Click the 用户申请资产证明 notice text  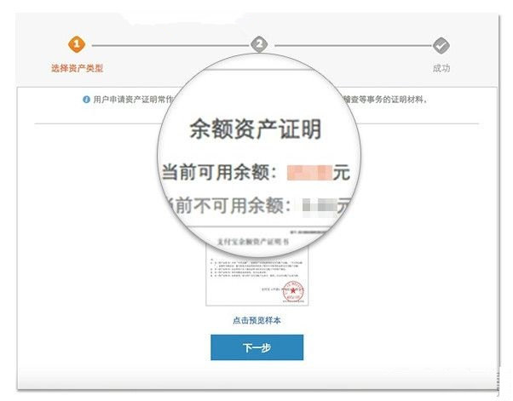132,100
